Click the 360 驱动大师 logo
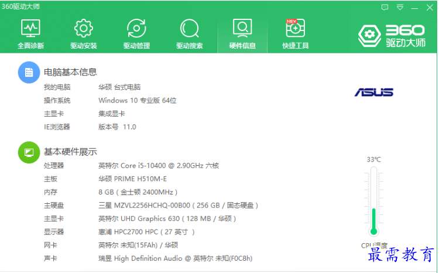The height and width of the screenshot is (273, 439). pyautogui.click(x=392, y=36)
